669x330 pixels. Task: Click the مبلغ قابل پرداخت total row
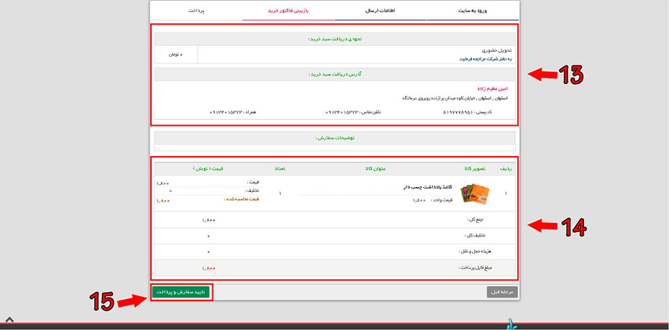click(334, 268)
